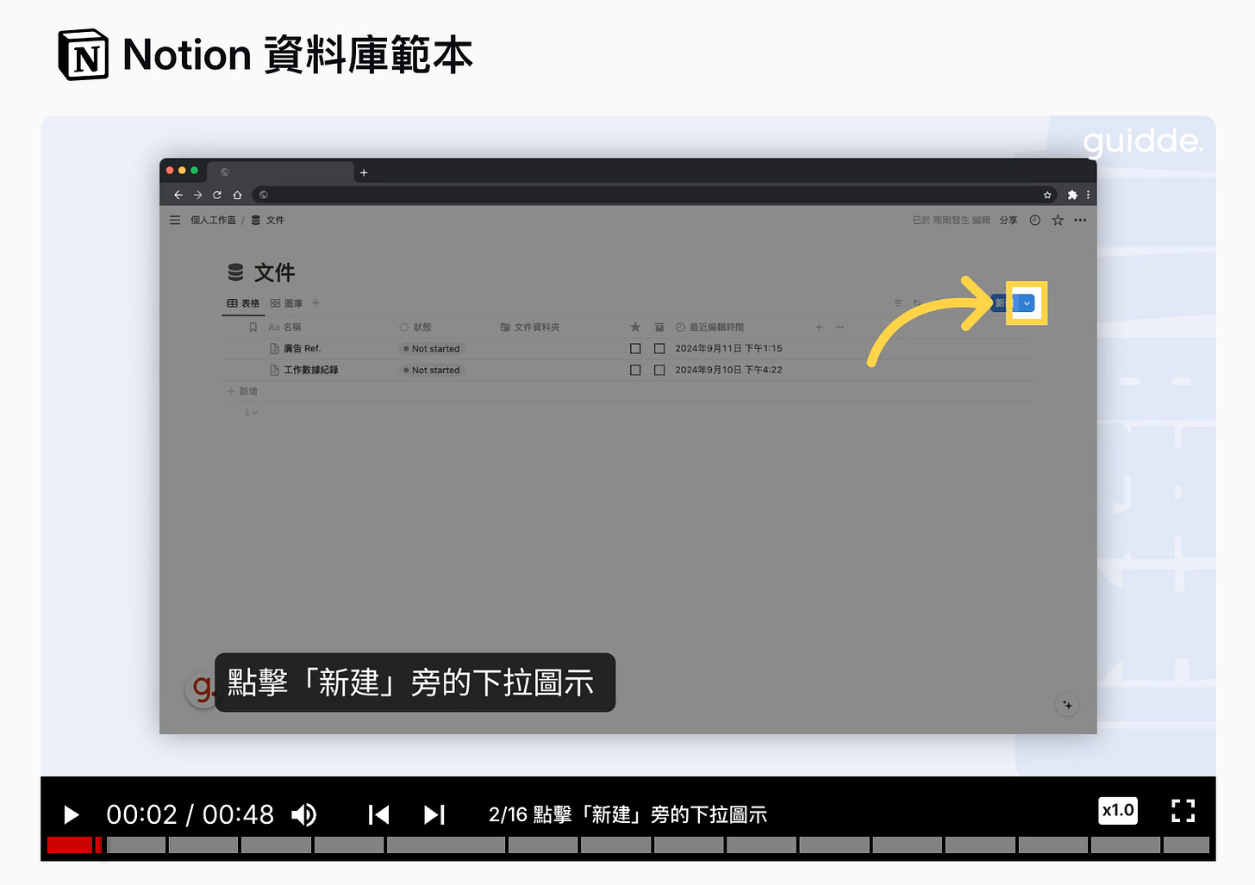Screen dimensions: 1255x885
Task: Open the browser home page
Action: (x=237, y=195)
